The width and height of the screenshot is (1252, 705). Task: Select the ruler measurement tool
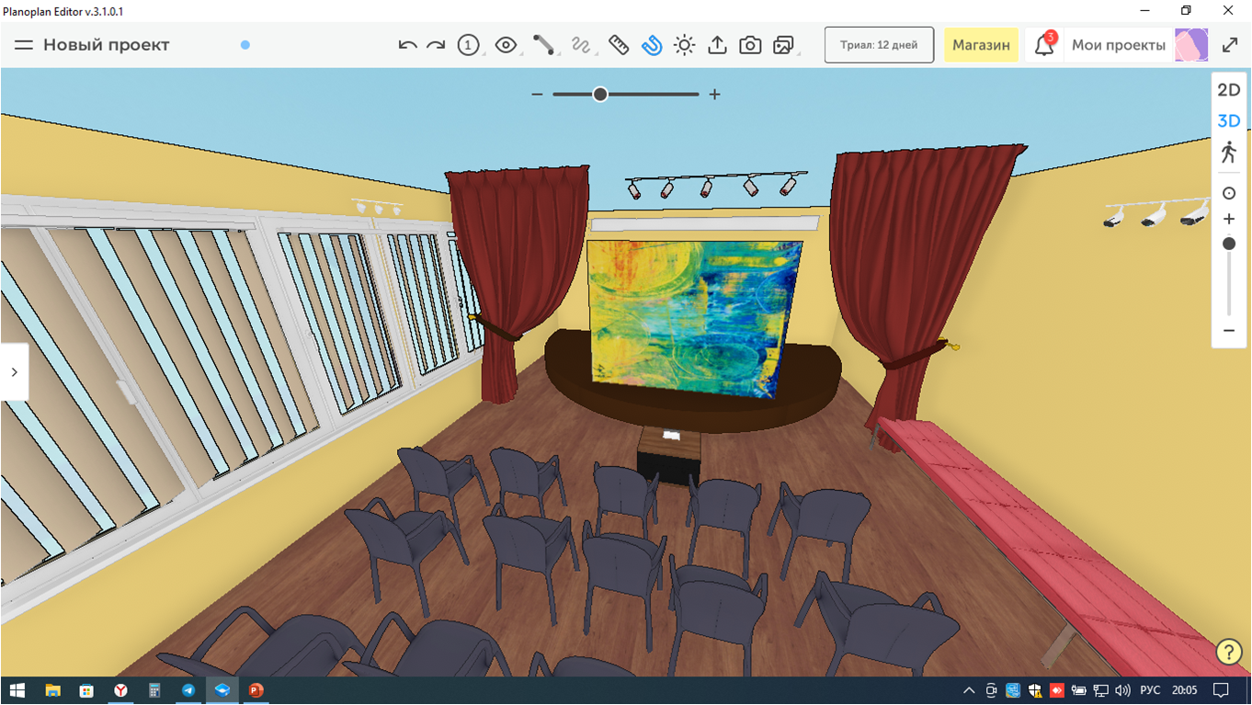tap(619, 45)
